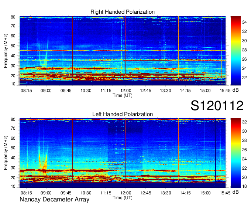Click the 09:45 time tick under the right-handed plot
The width and height of the screenshot is (251, 204).
coord(66,91)
